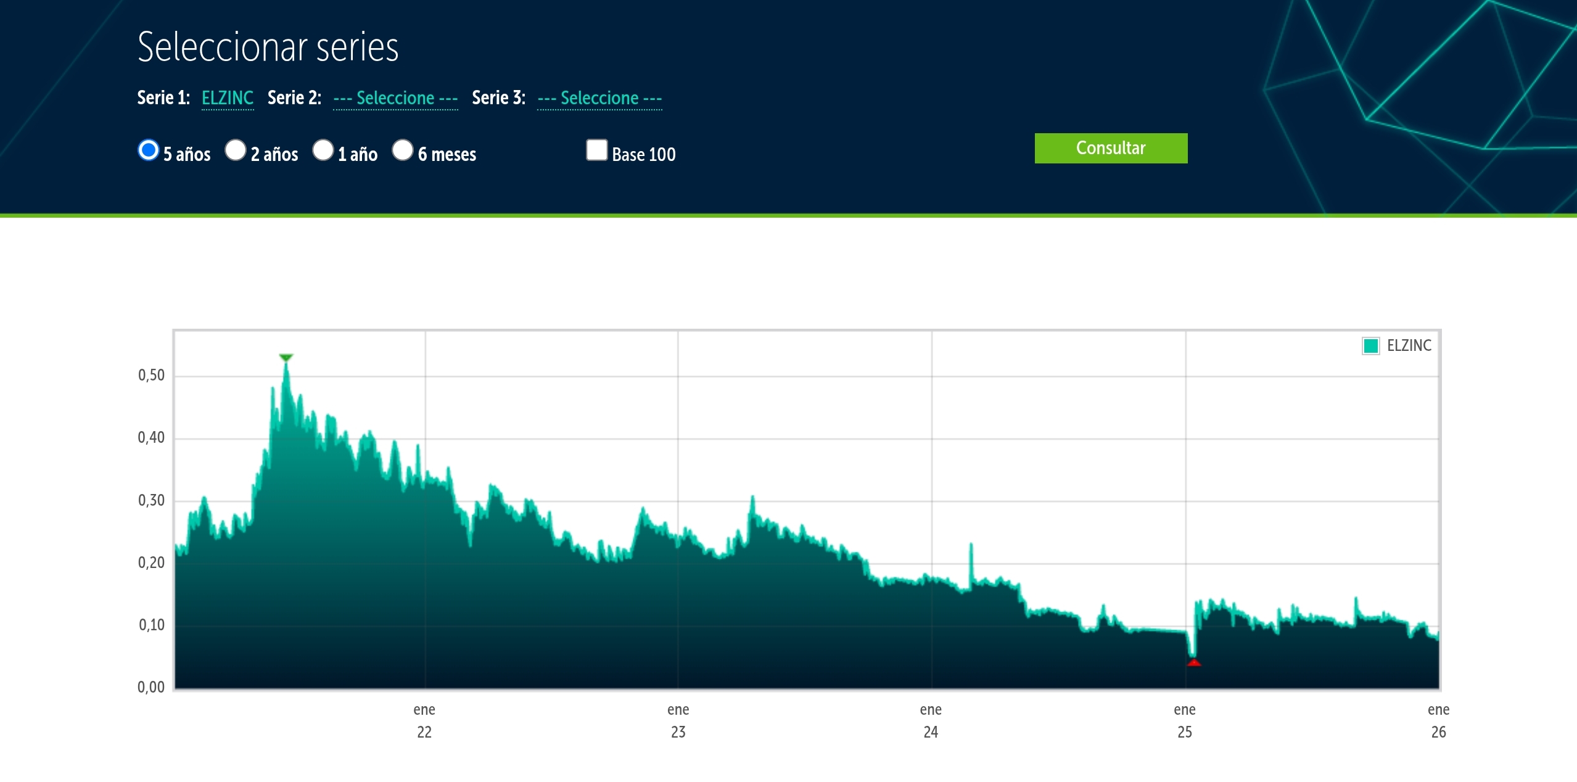Click the ene 22 axis label
The height and width of the screenshot is (782, 1577).
[424, 720]
